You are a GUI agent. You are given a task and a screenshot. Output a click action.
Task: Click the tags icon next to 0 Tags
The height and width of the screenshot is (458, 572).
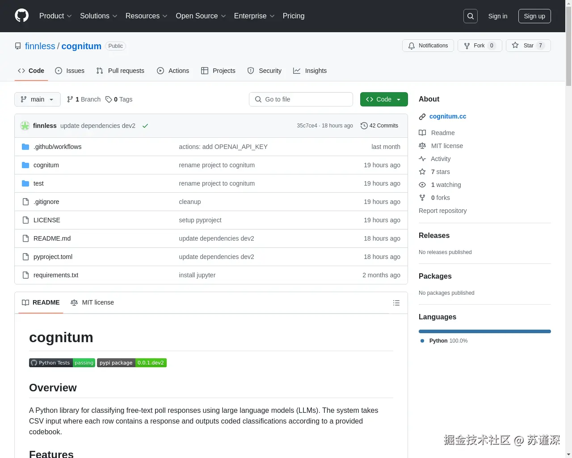109,99
